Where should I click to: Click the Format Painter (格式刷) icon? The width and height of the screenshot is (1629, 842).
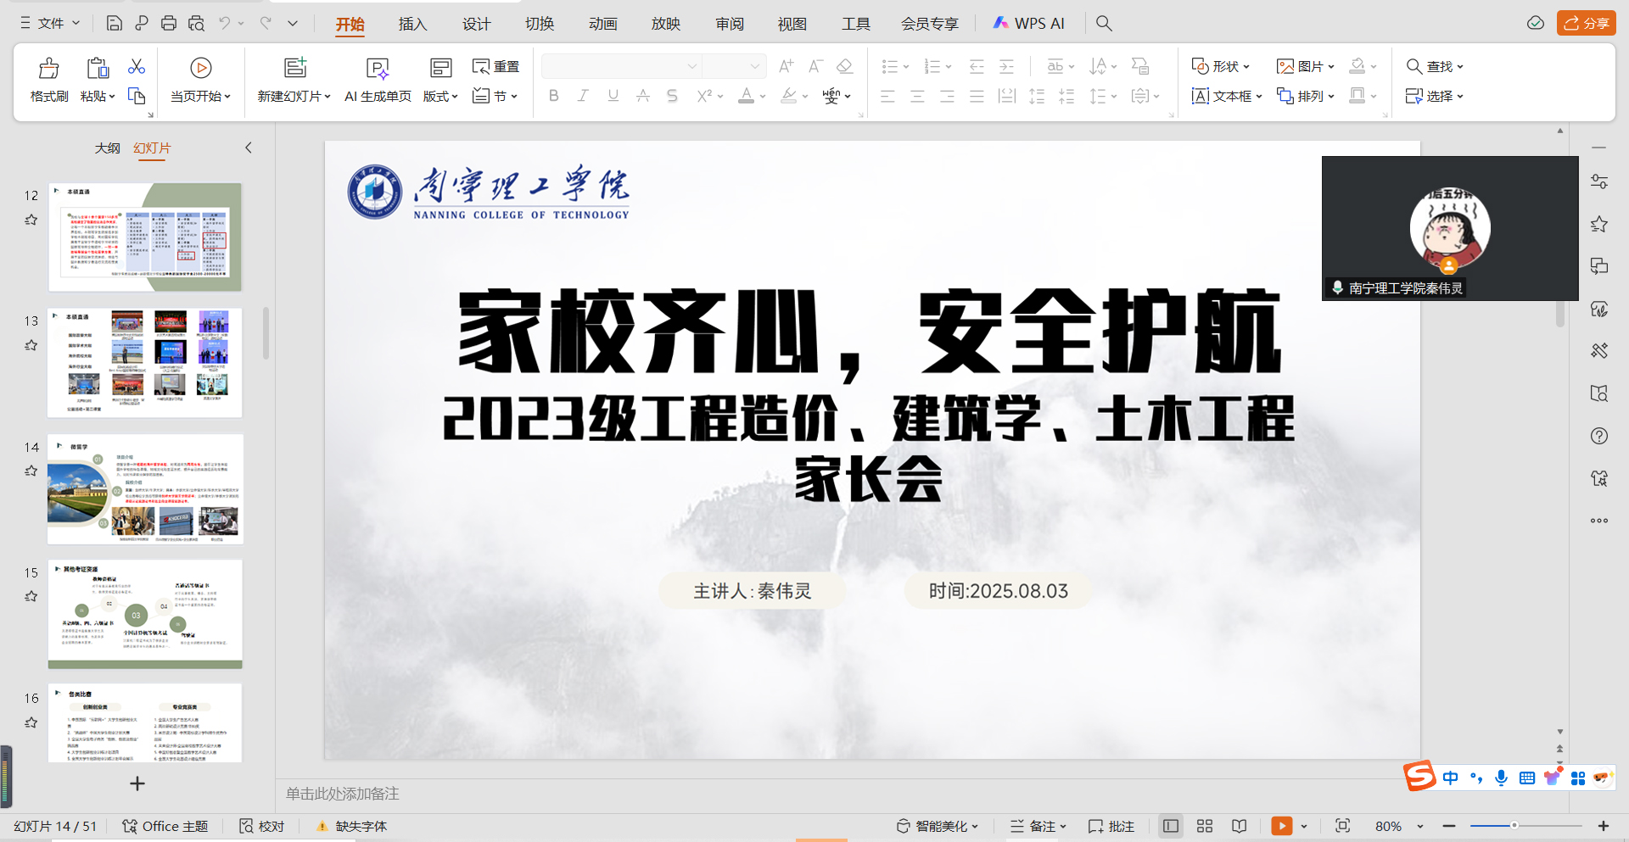(49, 69)
